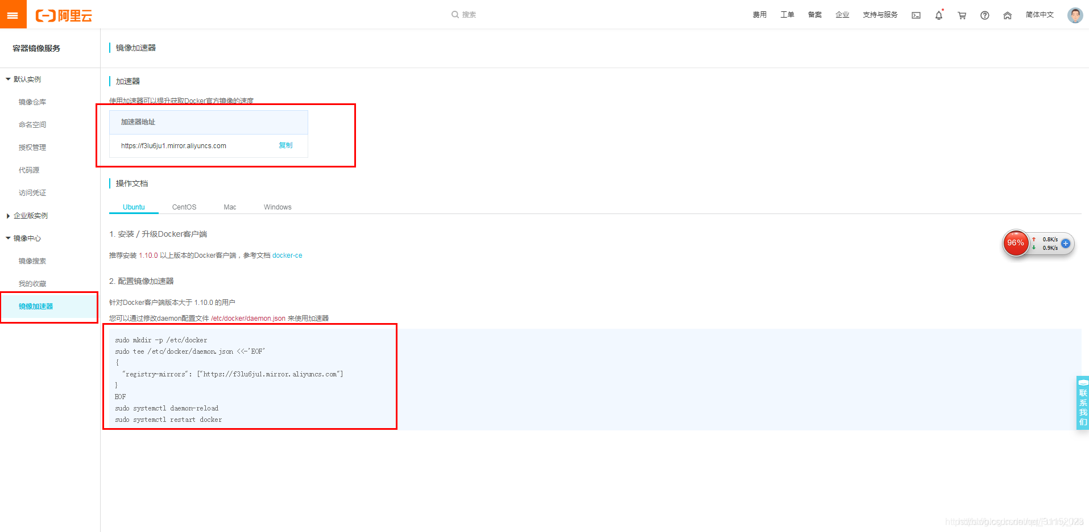
Task: Open 授权管理 in the sidebar
Action: [x=32, y=148]
